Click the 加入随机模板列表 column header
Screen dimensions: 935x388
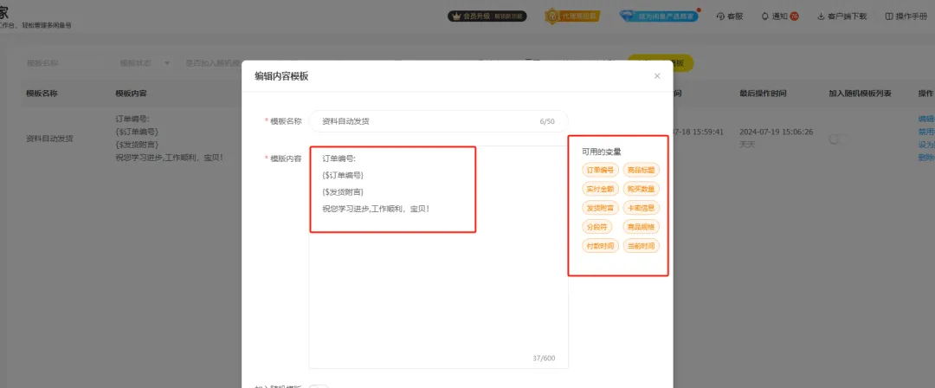(860, 94)
